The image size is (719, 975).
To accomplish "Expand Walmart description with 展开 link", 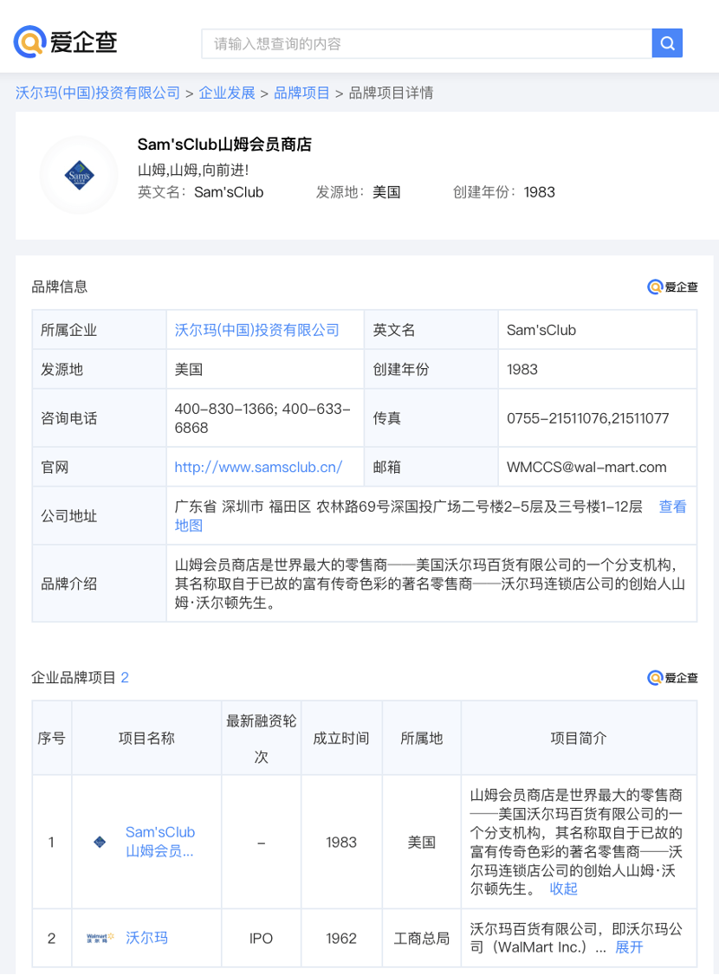I will point(629,947).
